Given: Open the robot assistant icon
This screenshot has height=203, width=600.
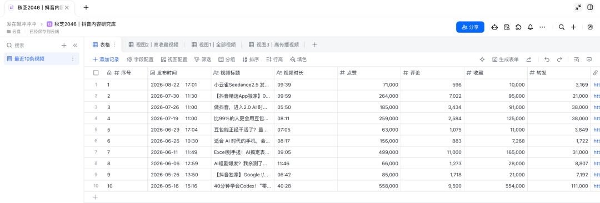Looking at the screenshot, I should click(494, 27).
